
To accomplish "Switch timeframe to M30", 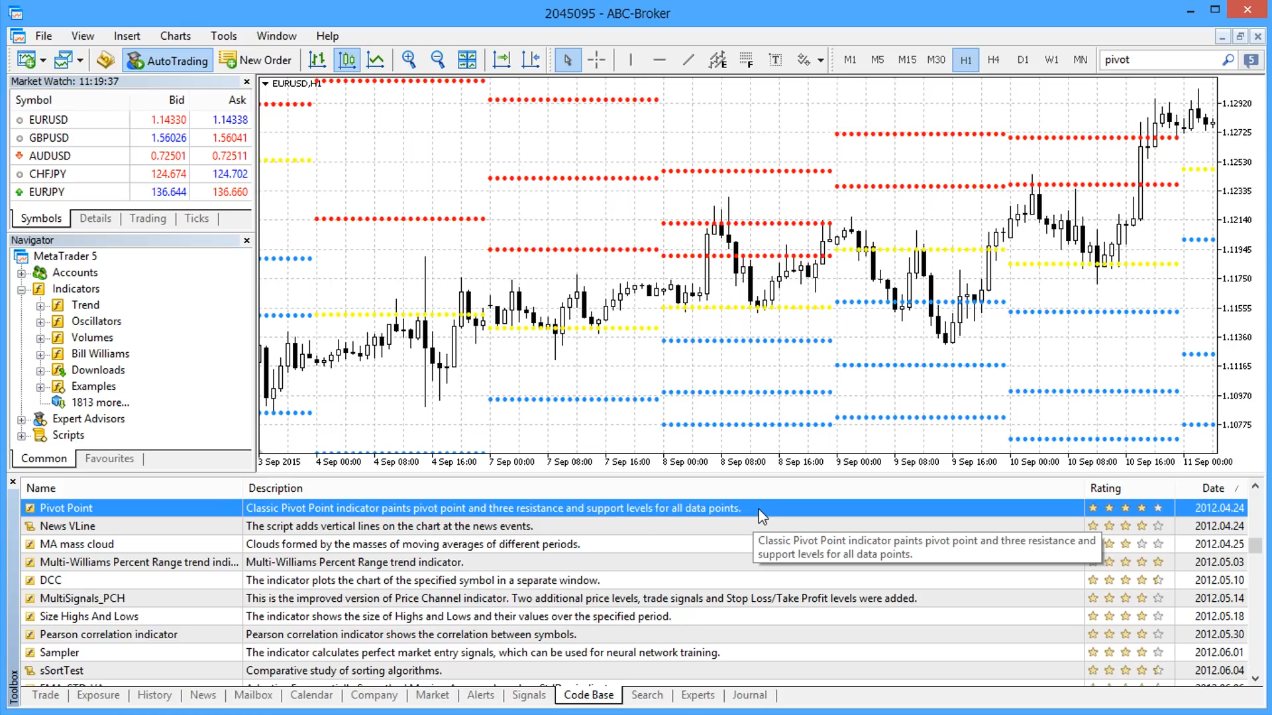I will [x=936, y=60].
